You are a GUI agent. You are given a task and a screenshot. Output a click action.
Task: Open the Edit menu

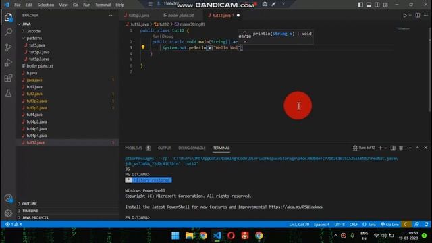(x=29, y=5)
